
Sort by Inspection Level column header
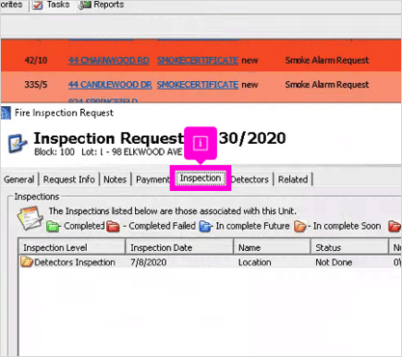click(71, 247)
